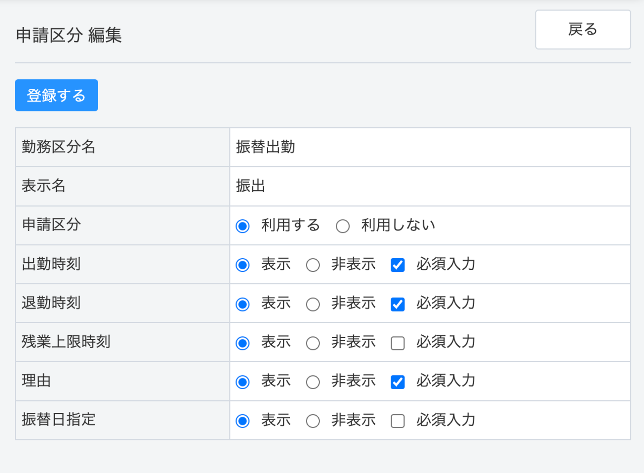Image resolution: width=644 pixels, height=473 pixels.
Task: Uncheck 必須入力 for 理由
Action: (397, 382)
